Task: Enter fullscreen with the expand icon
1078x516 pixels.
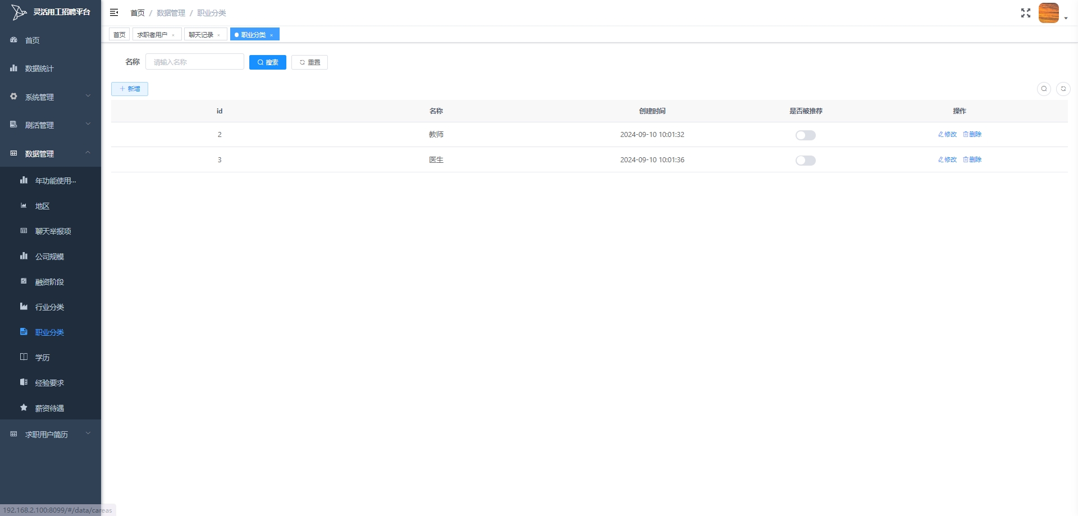Action: pos(1025,13)
